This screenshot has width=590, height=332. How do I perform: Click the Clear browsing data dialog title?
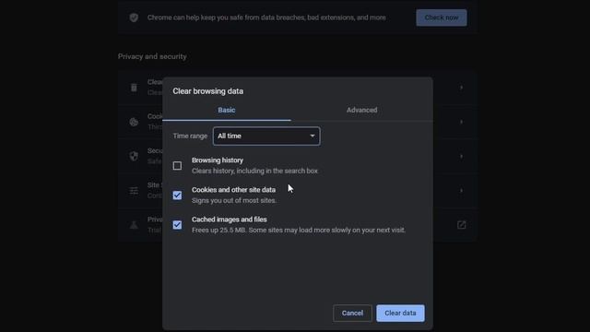pos(207,91)
